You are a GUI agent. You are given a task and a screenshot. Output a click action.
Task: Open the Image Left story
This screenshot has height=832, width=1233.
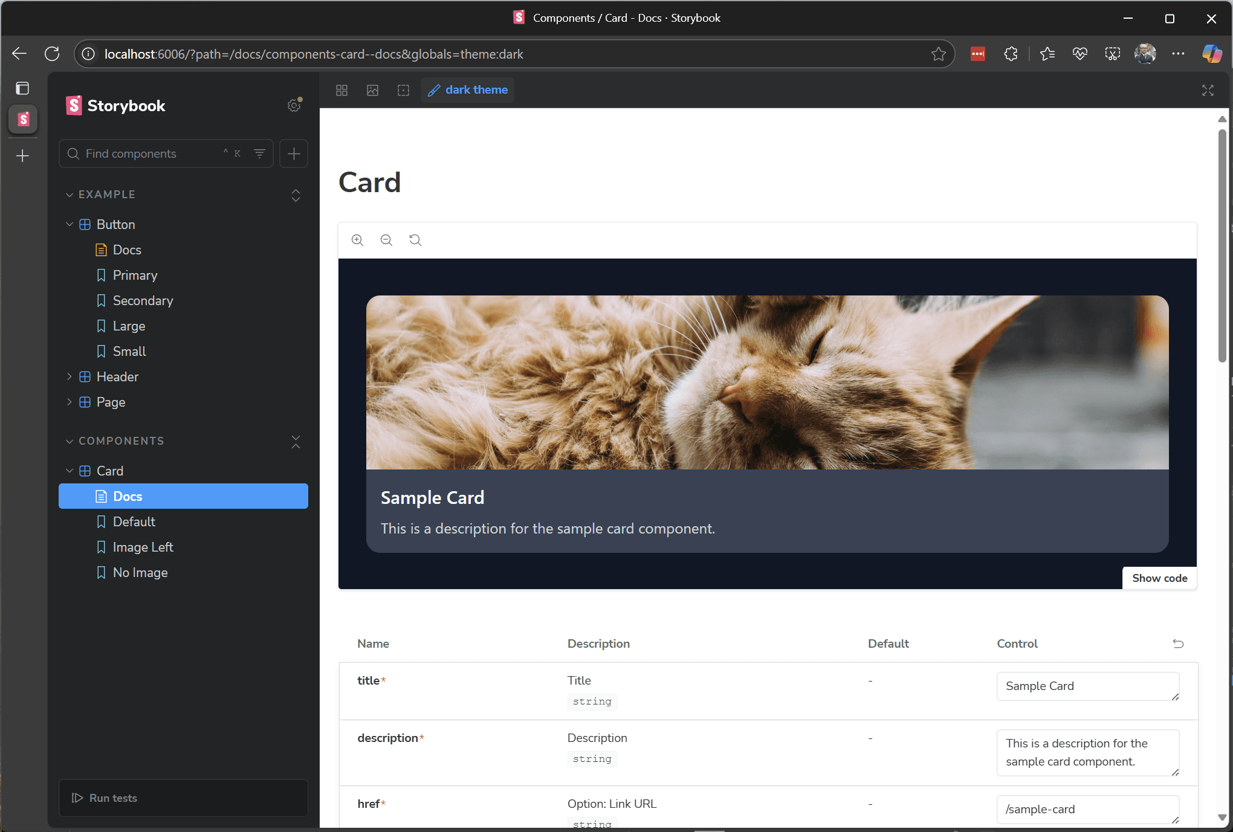tap(143, 547)
